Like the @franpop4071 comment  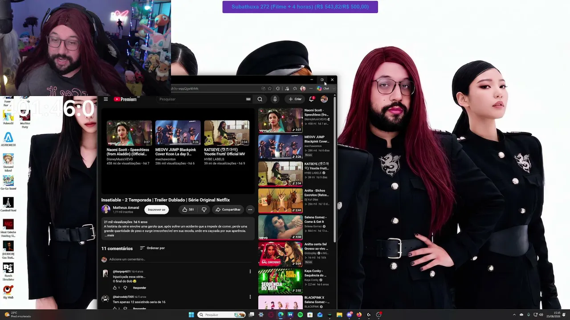[x=115, y=288]
